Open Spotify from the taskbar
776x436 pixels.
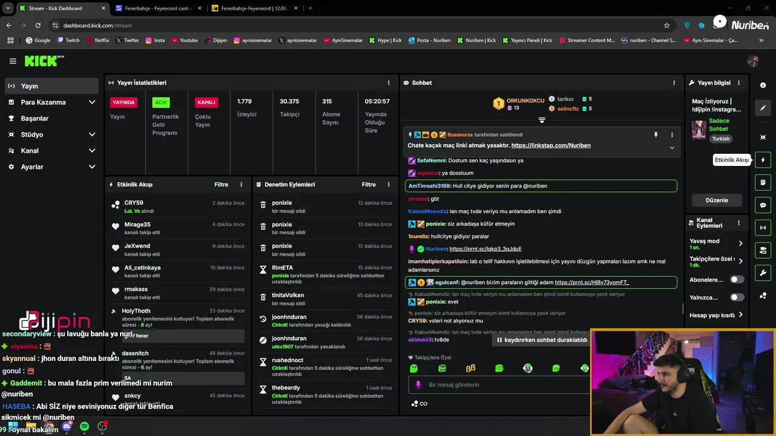(84, 426)
